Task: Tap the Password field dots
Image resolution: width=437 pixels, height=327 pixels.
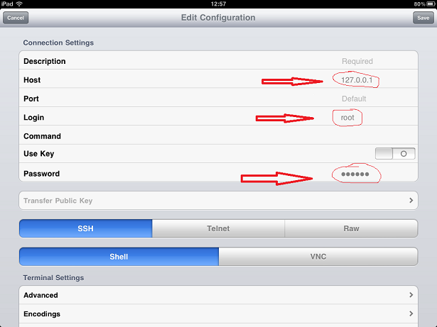Action: (355, 174)
